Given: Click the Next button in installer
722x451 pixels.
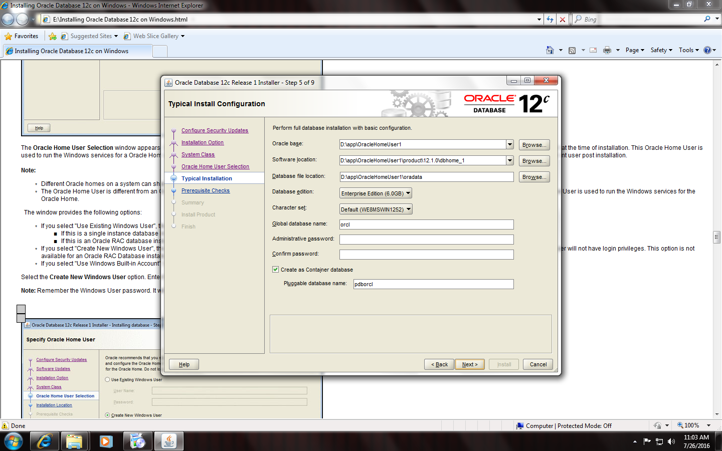Looking at the screenshot, I should click(470, 364).
